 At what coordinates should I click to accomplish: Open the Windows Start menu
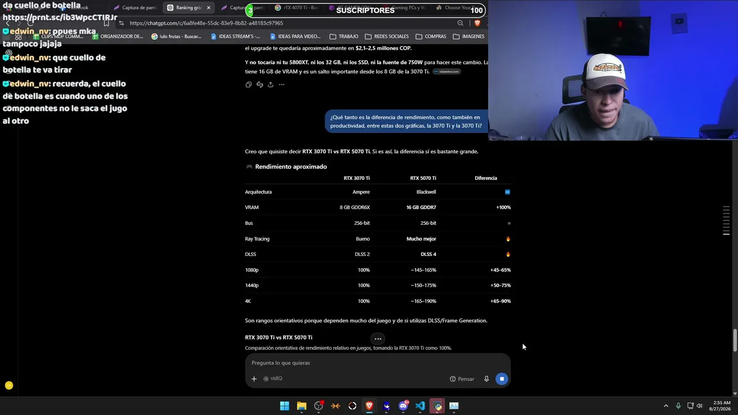284,406
